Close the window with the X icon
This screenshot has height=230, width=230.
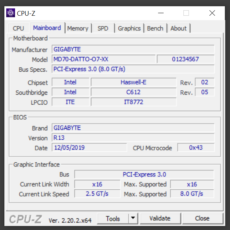click(x=212, y=13)
